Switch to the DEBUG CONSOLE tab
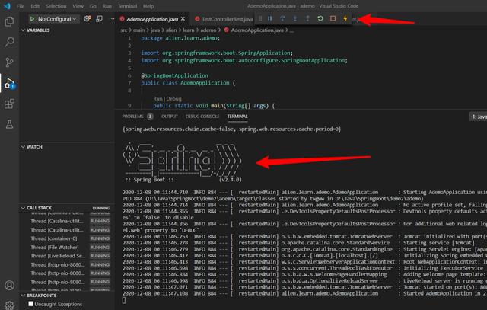This screenshot has height=310, width=487. [202, 116]
